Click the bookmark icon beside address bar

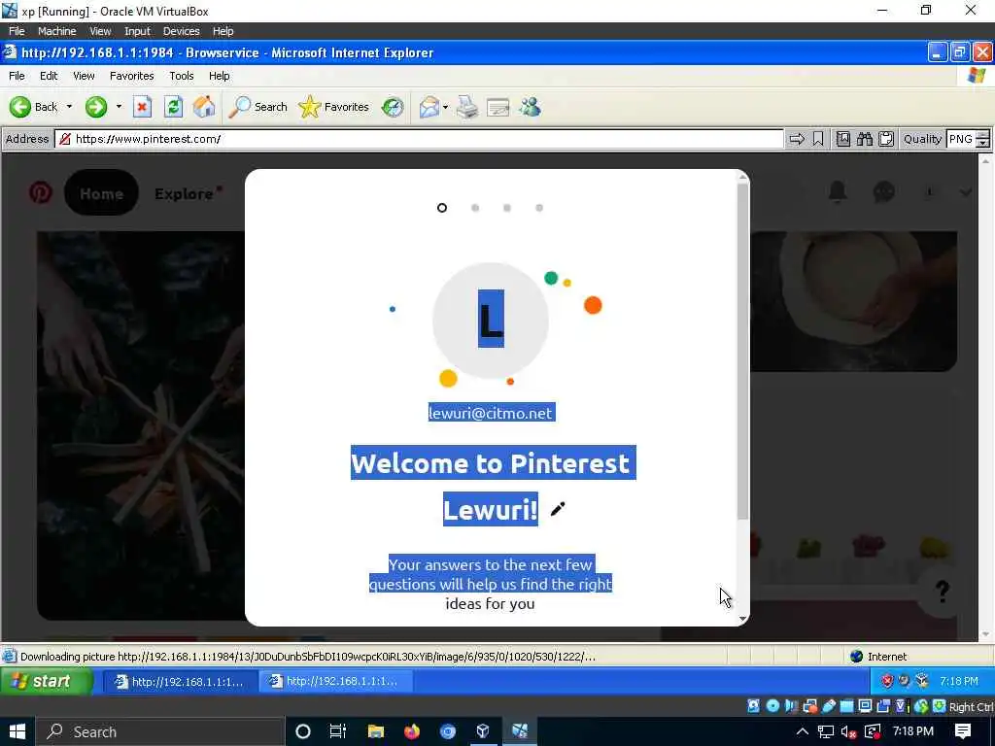[818, 139]
